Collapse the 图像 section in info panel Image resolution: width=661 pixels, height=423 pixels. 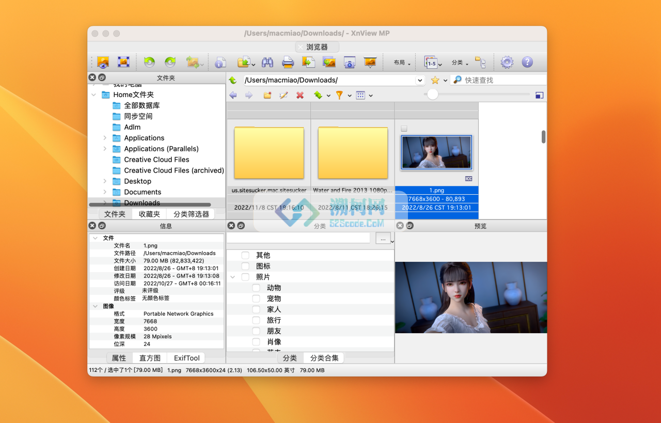point(95,306)
